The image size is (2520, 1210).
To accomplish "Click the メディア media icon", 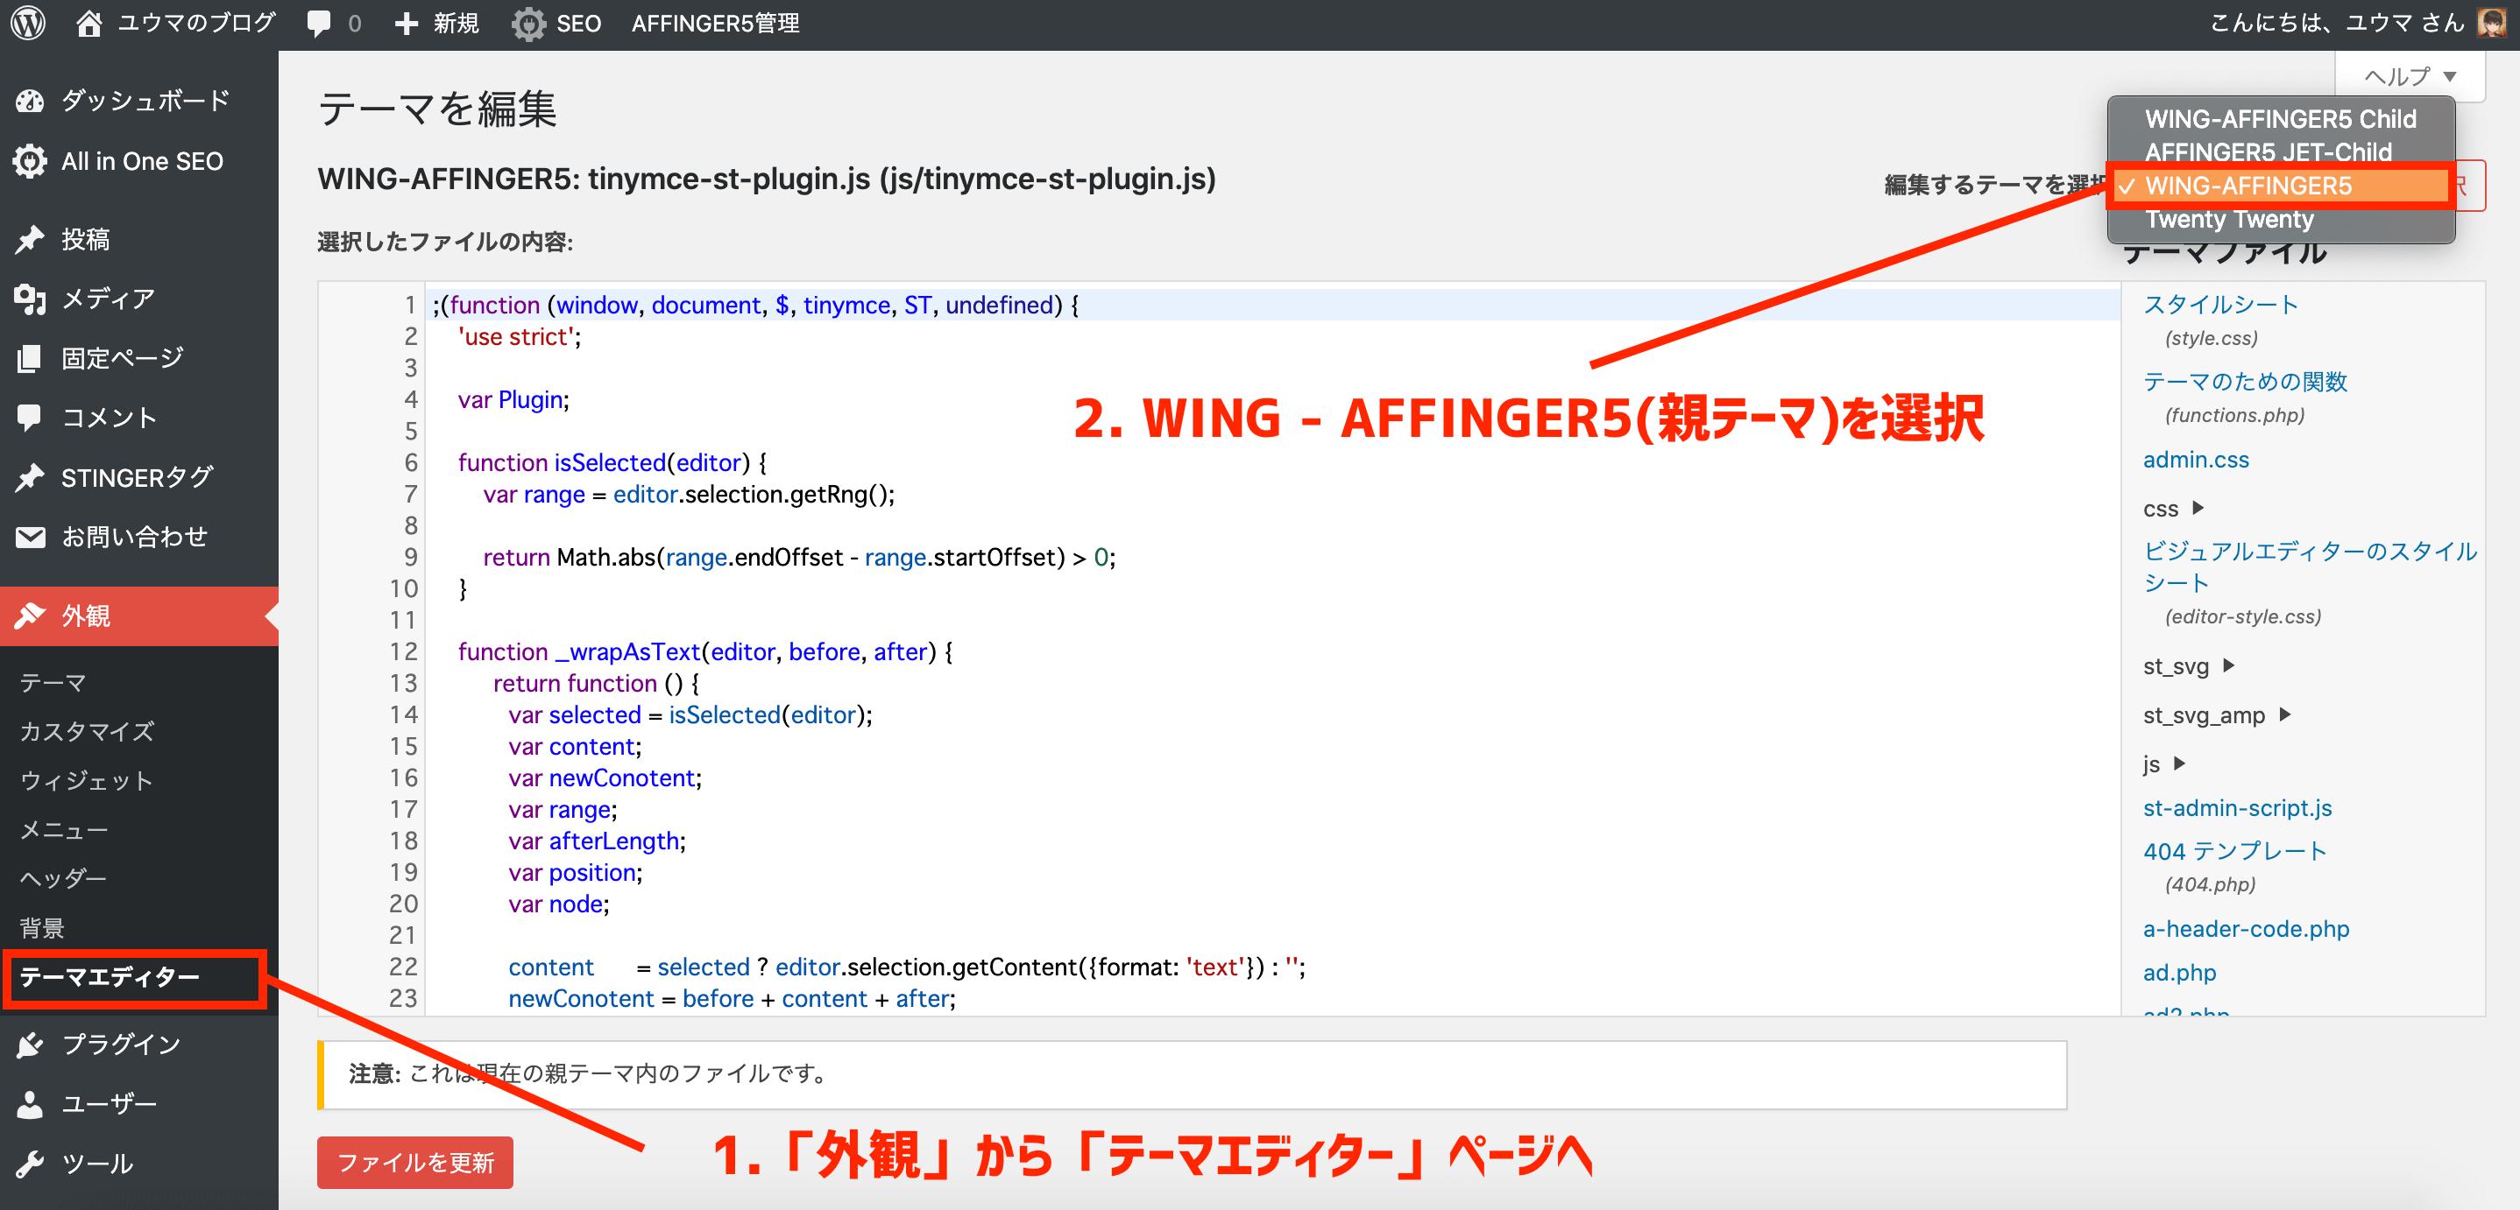I will [29, 299].
